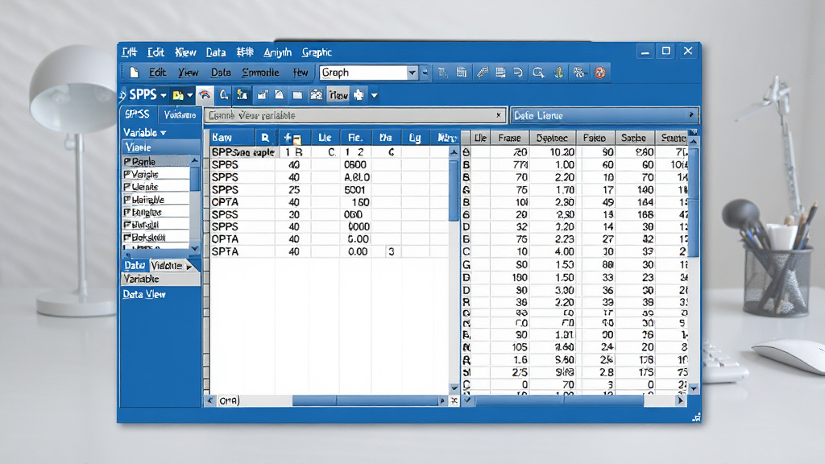Expand the Variable dropdown in the left panel
The height and width of the screenshot is (464, 825).
[164, 133]
